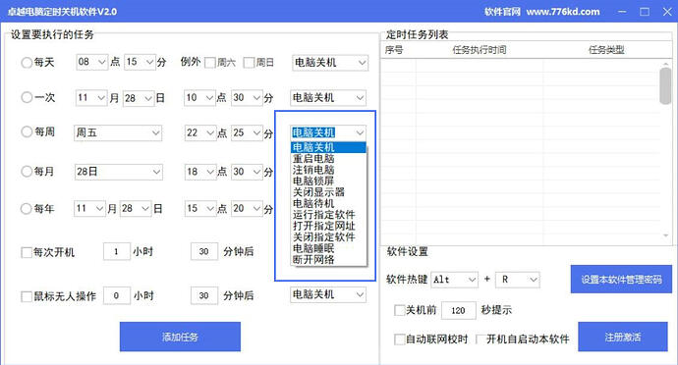Viewport: 678px width, 365px height.
Task: Open the 每年 hour dropdown showing 15
Action: coord(200,209)
